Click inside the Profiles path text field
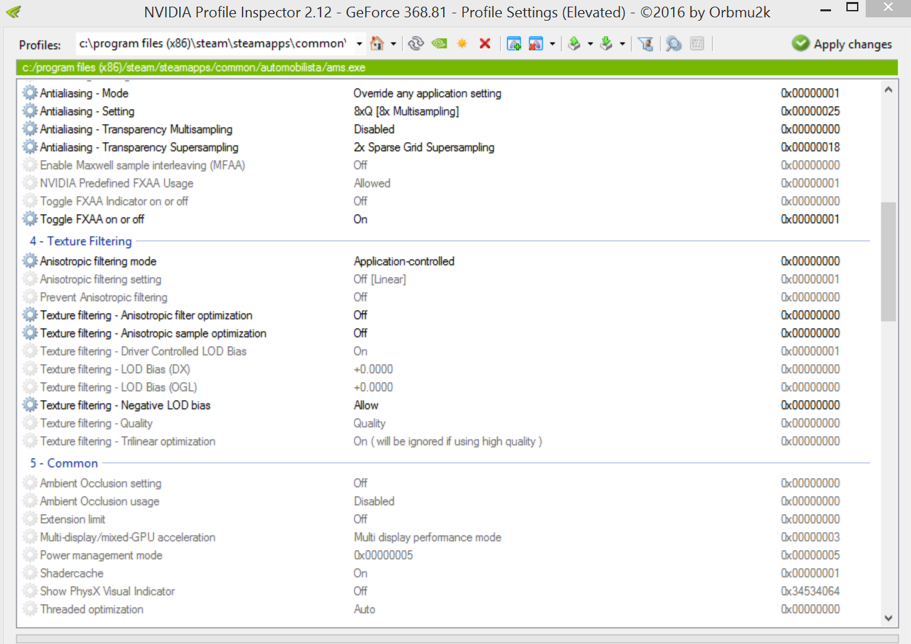Image resolution: width=911 pixels, height=644 pixels. (215, 44)
